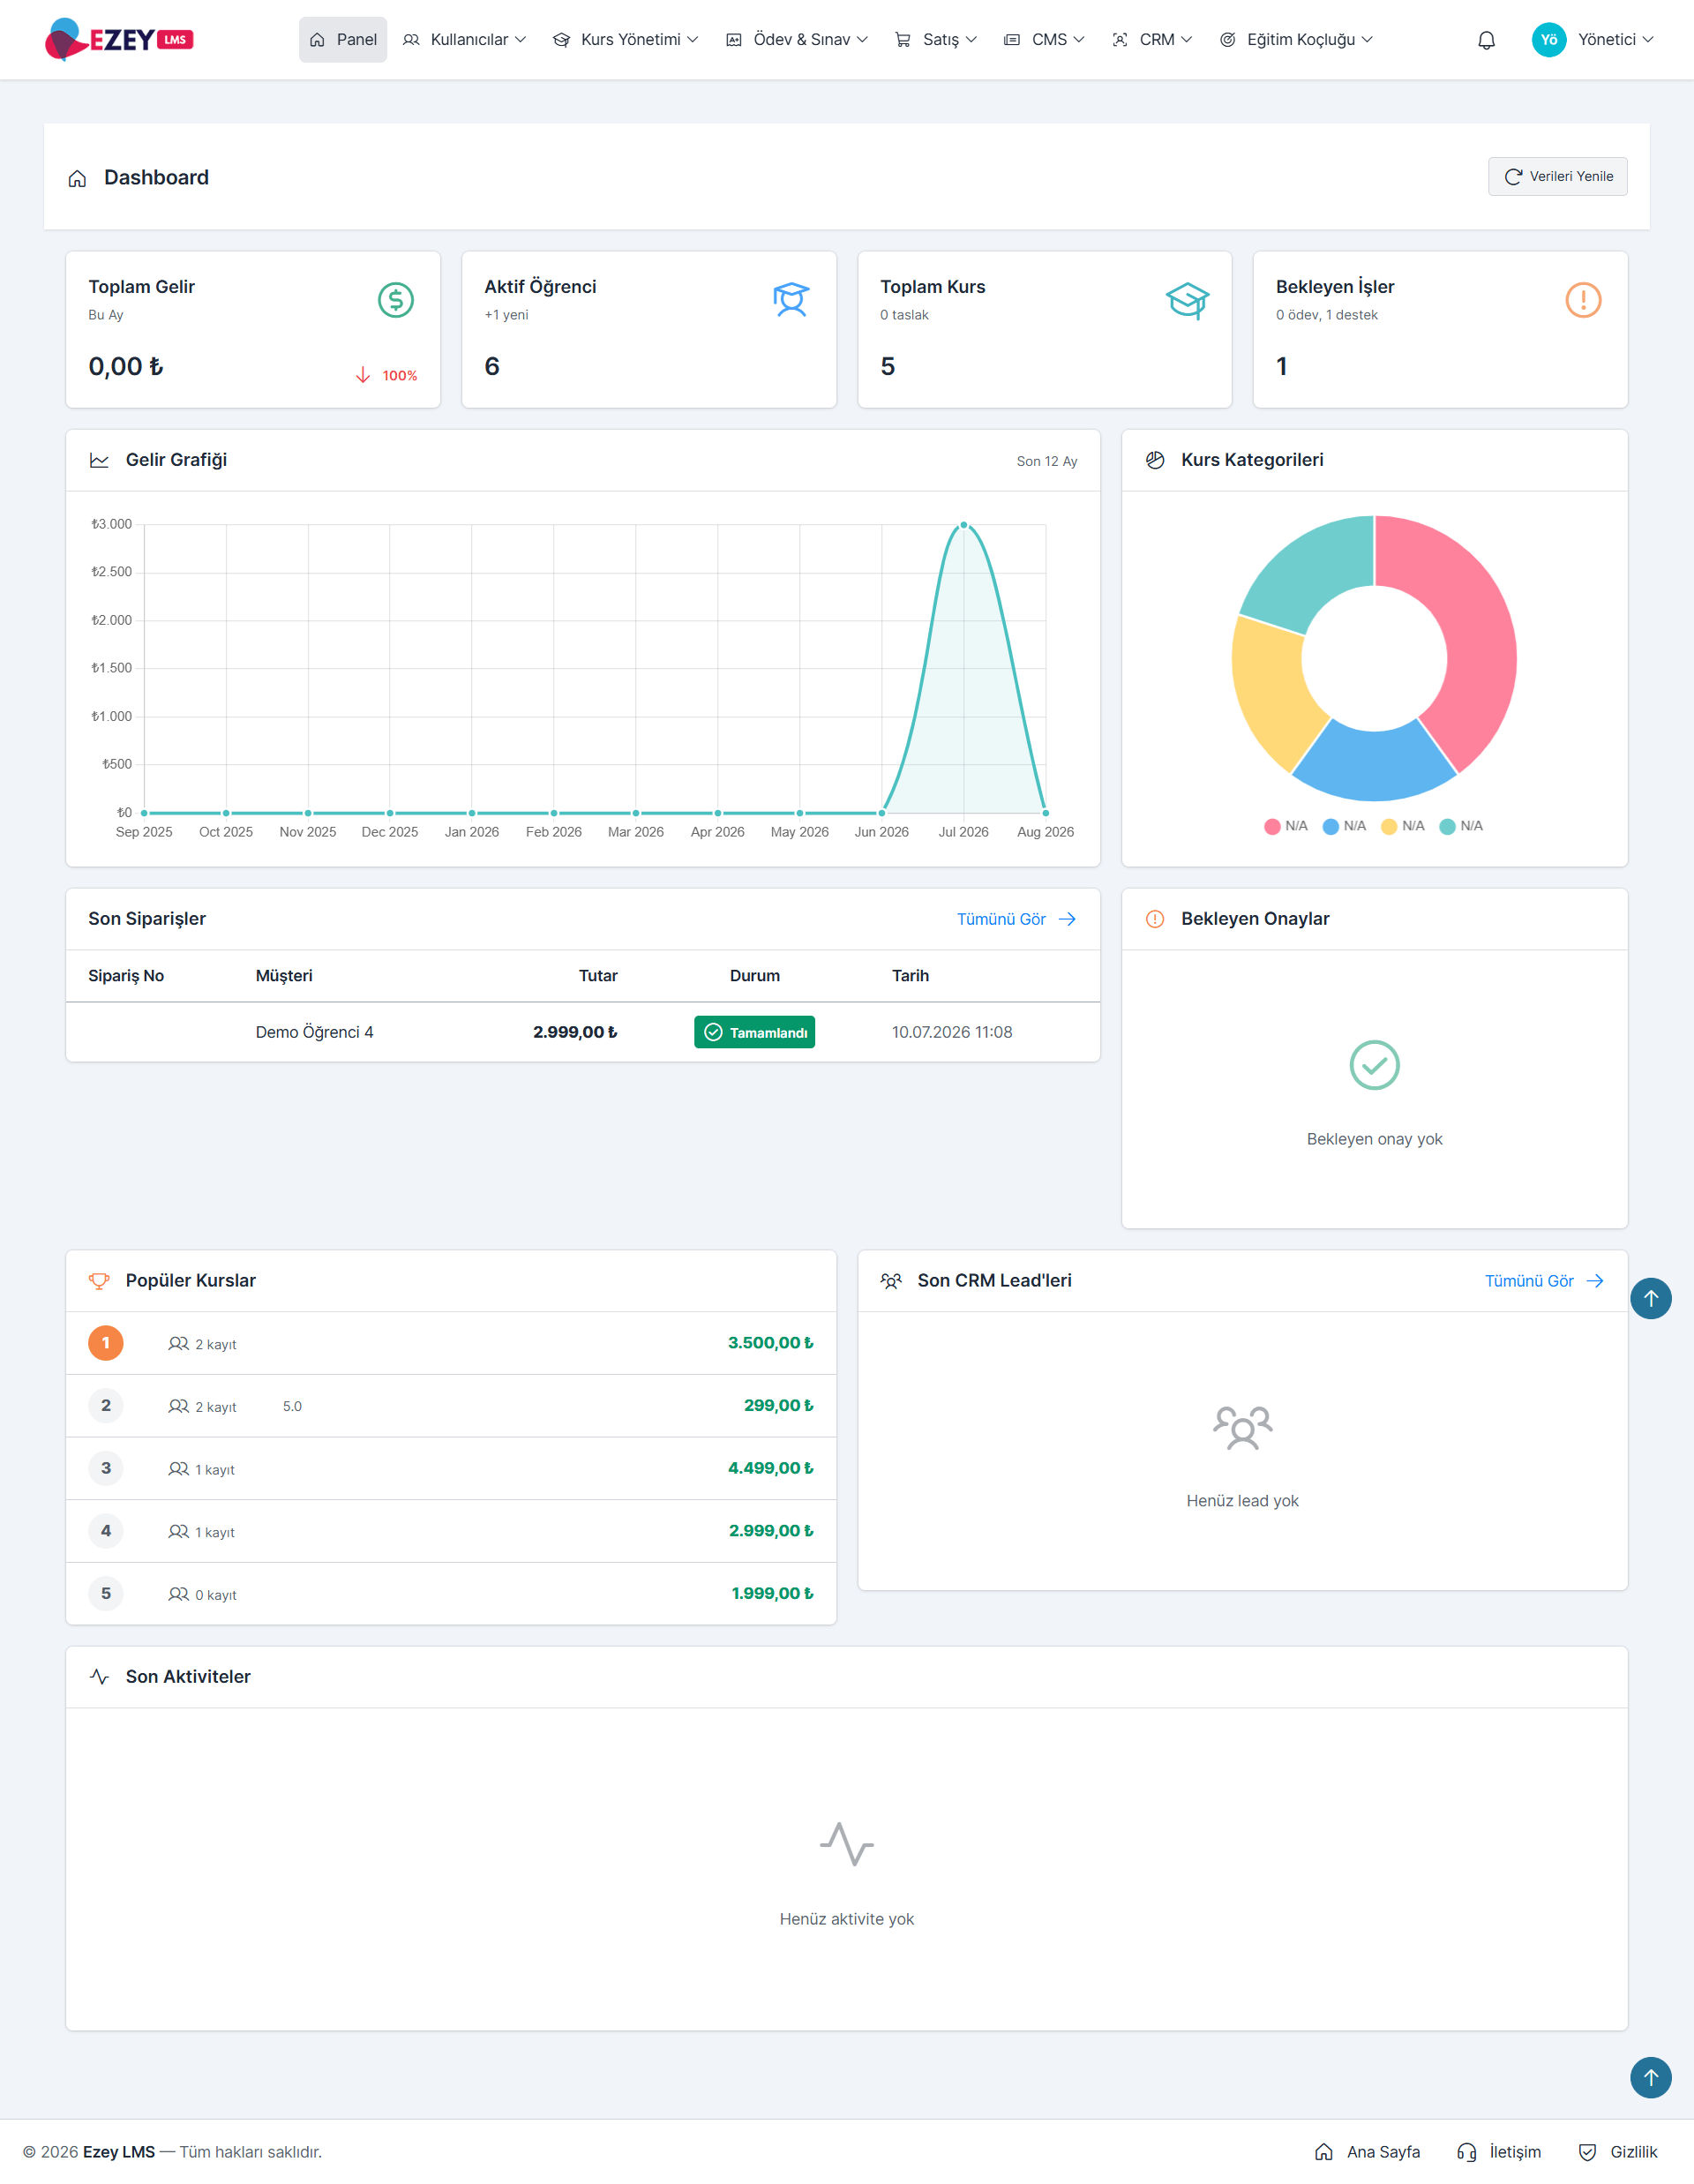Expand the CRM menu
This screenshot has width=1694, height=2184.
point(1152,40)
